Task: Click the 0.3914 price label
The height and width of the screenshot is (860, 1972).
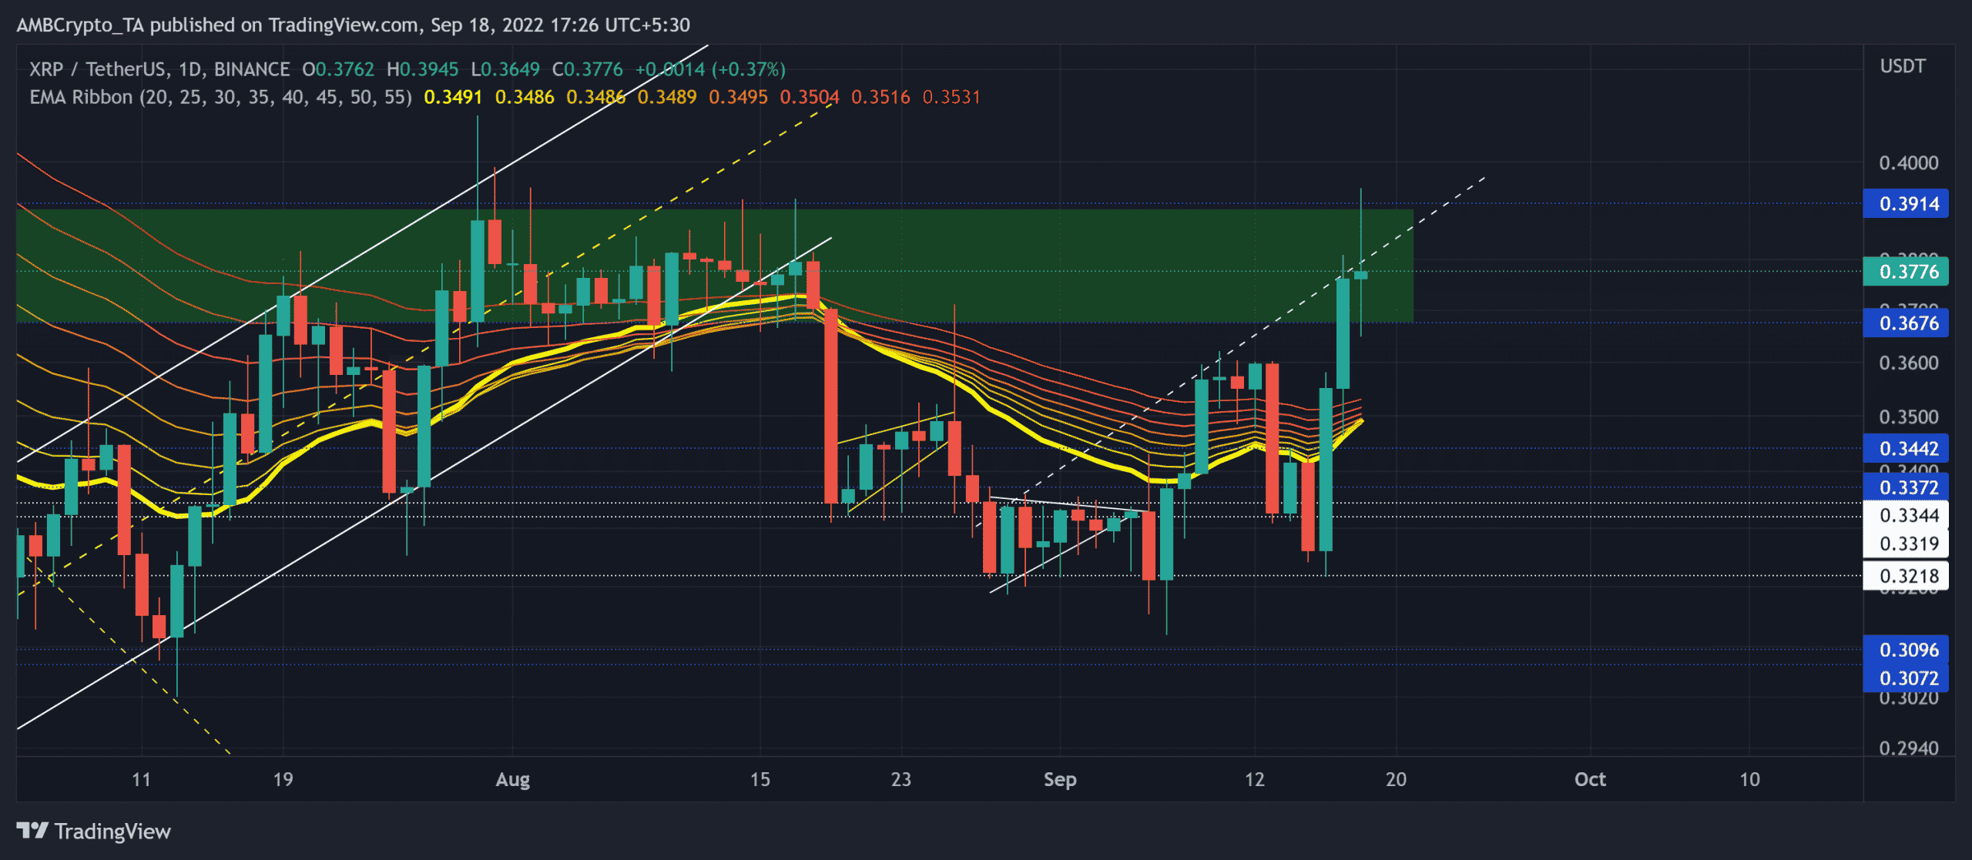Action: point(1905,204)
